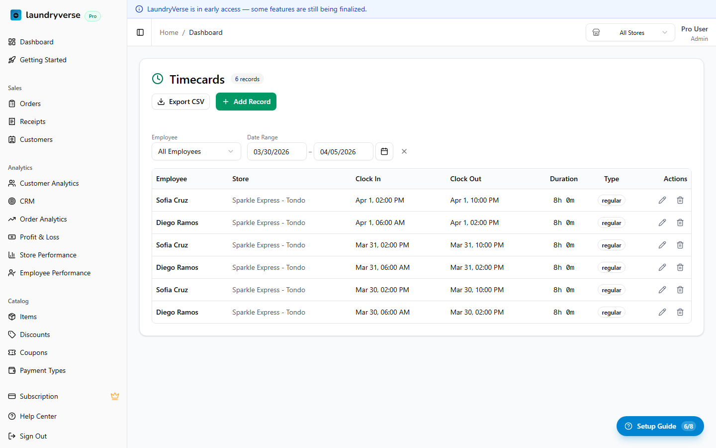The width and height of the screenshot is (716, 448).
Task: Edit Sofia Cruz's Apr 1 timecard
Action: [662, 200]
